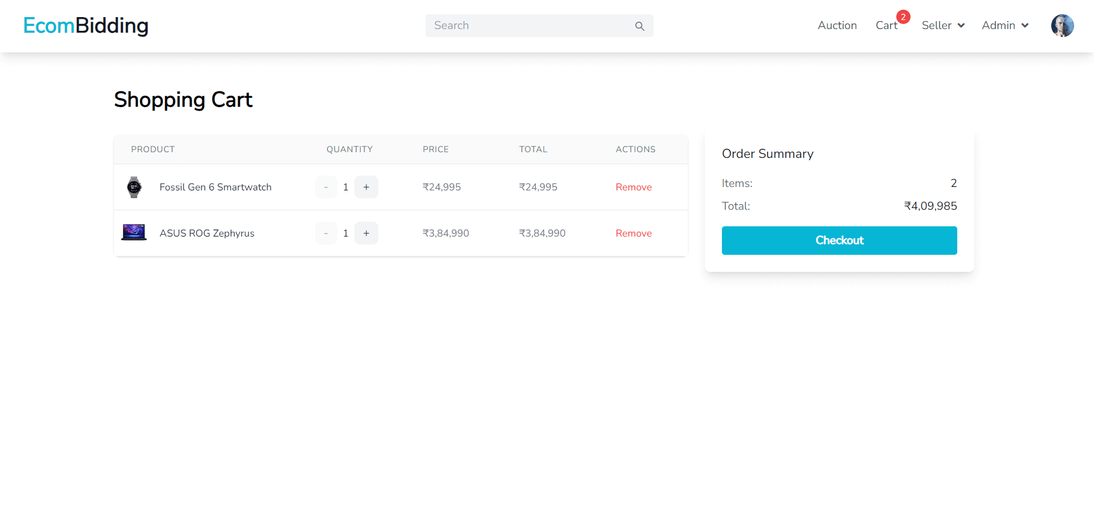Remove Fossil Gen 6 Smartwatch from cart
The width and height of the screenshot is (1094, 529).
(x=634, y=187)
